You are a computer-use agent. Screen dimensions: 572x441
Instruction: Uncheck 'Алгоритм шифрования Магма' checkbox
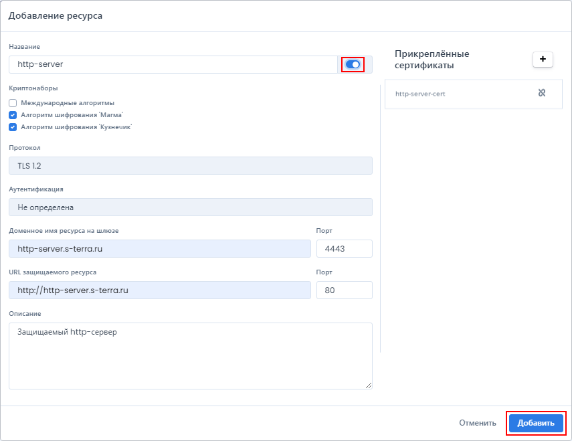[13, 115]
